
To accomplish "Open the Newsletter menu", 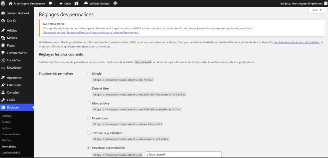I will click(x=14, y=68).
